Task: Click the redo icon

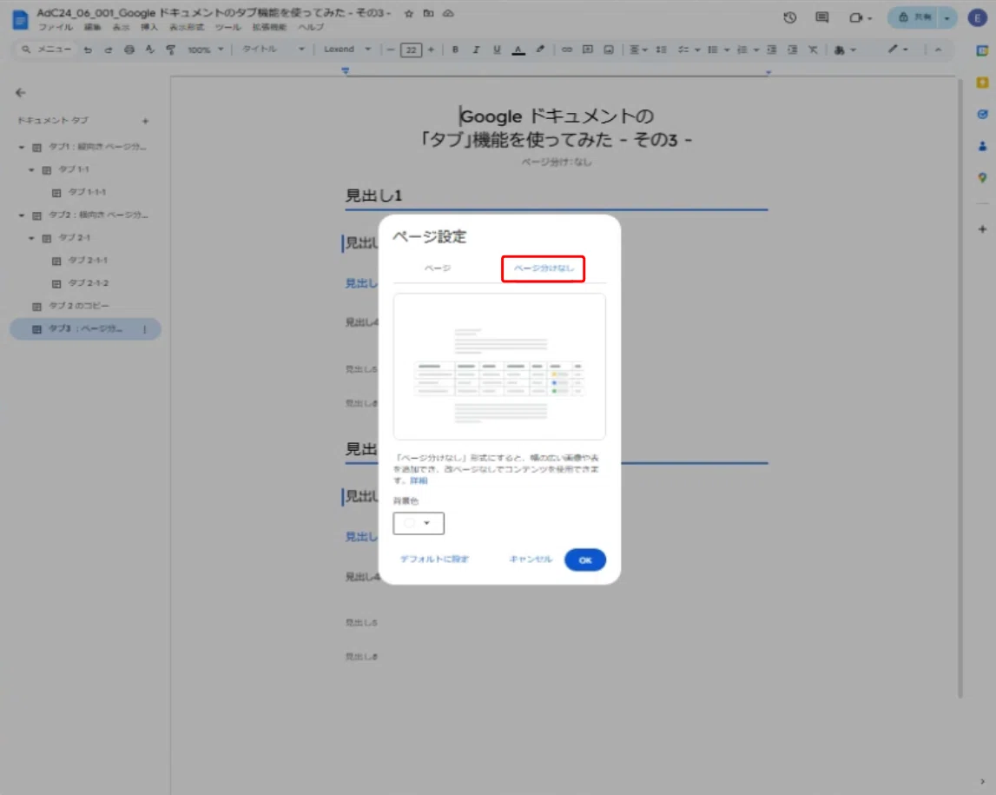Action: tap(108, 50)
